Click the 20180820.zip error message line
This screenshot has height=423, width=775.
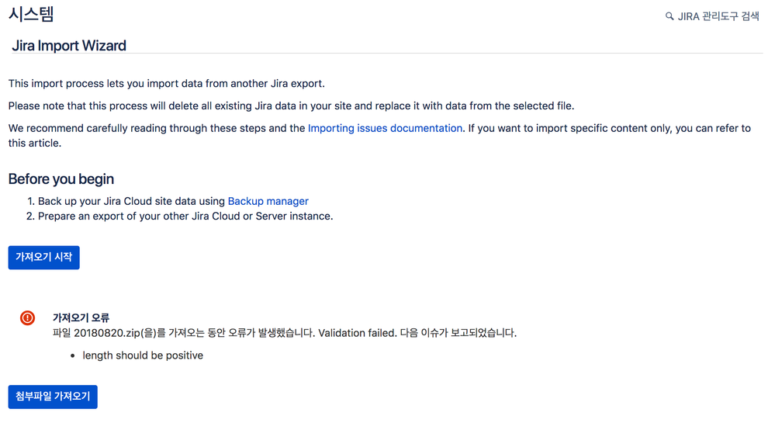pos(285,333)
